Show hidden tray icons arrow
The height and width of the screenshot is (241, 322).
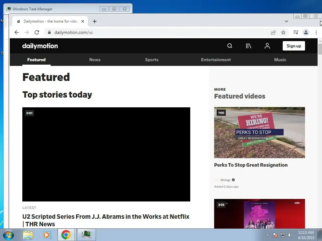(x=267, y=235)
